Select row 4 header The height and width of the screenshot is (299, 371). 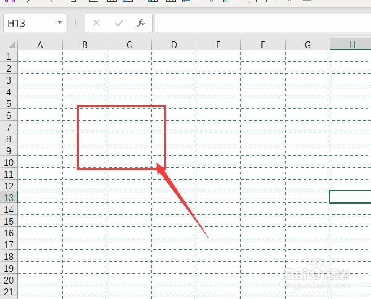pyautogui.click(x=9, y=91)
